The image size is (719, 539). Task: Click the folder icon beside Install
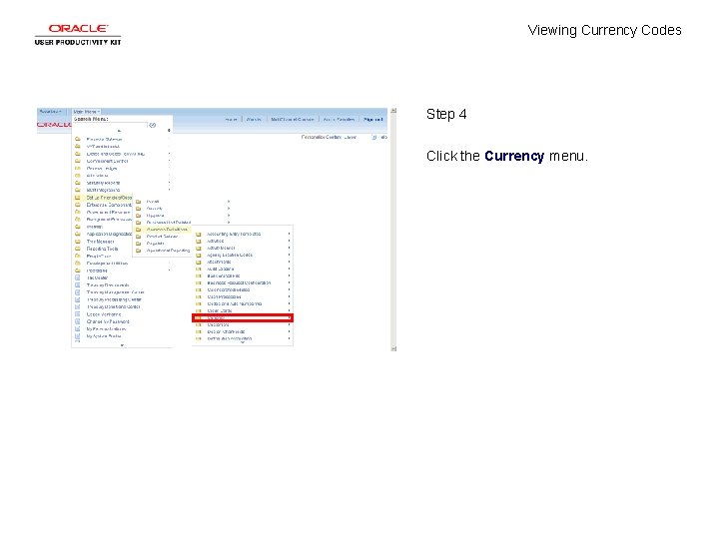point(138,202)
